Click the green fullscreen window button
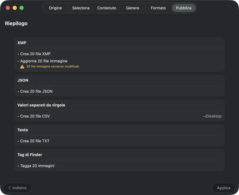239x195 pixels. (x=22, y=8)
